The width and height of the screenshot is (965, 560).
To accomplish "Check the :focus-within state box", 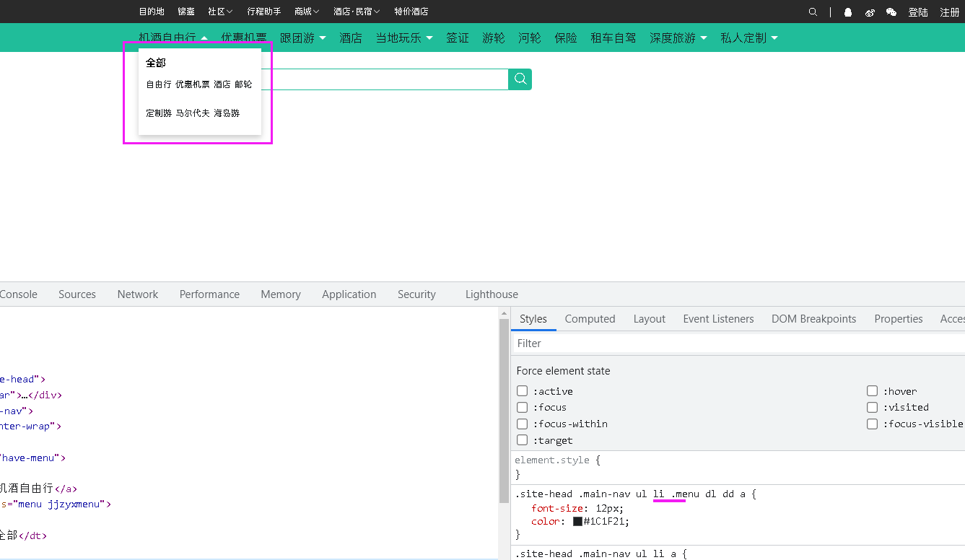I will pos(523,424).
